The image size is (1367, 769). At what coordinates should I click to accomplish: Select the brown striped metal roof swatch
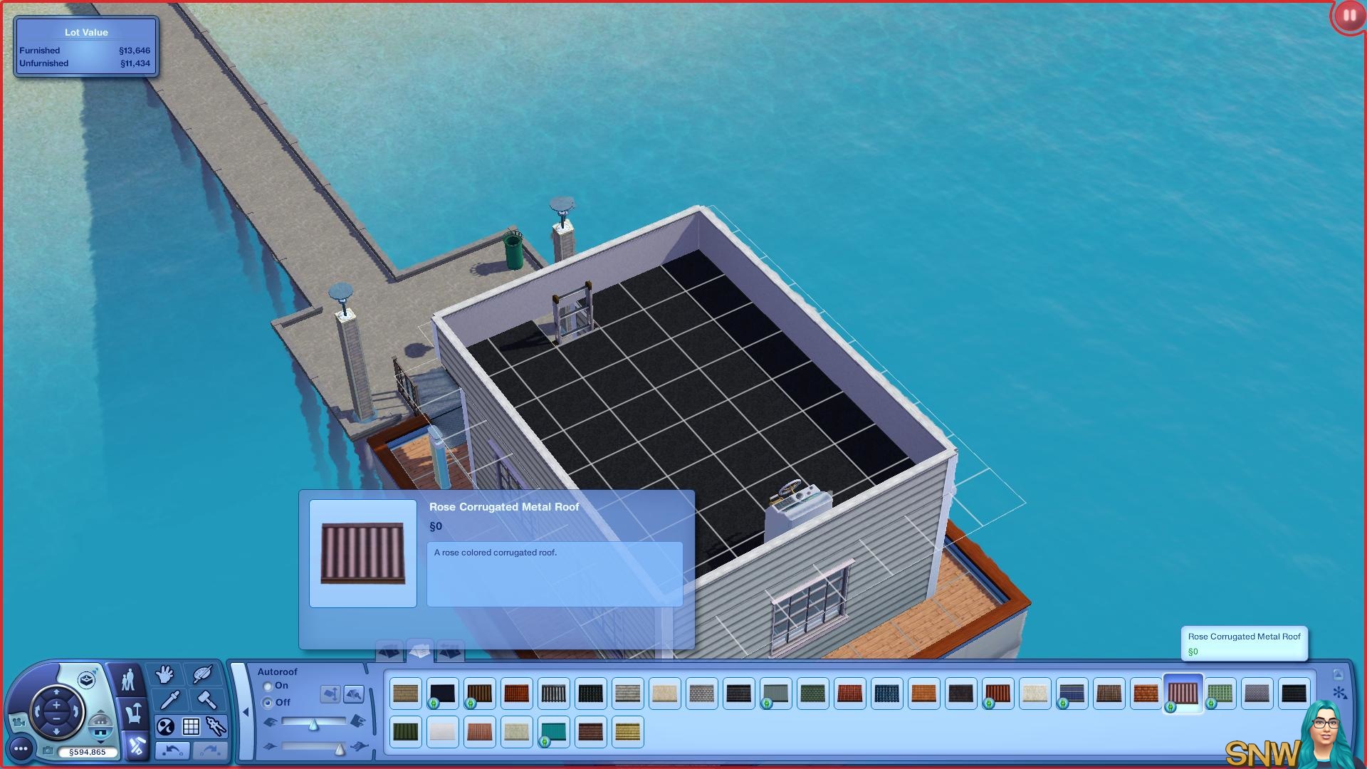479,694
